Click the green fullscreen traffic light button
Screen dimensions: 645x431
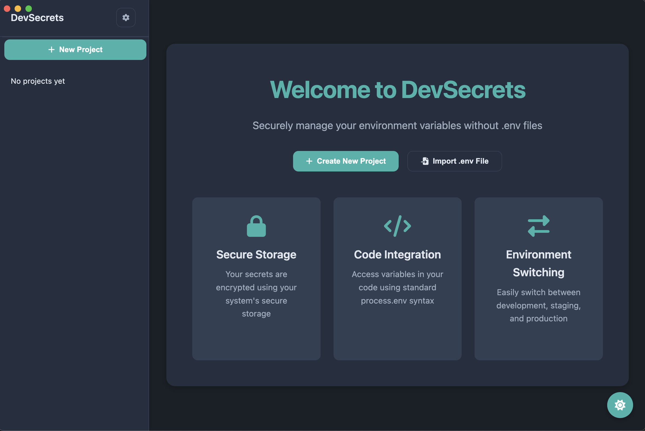pyautogui.click(x=29, y=9)
